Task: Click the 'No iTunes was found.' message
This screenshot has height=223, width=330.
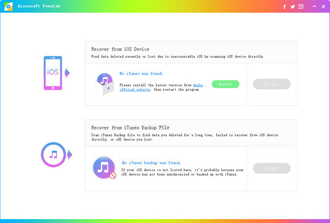Action: pyautogui.click(x=141, y=74)
